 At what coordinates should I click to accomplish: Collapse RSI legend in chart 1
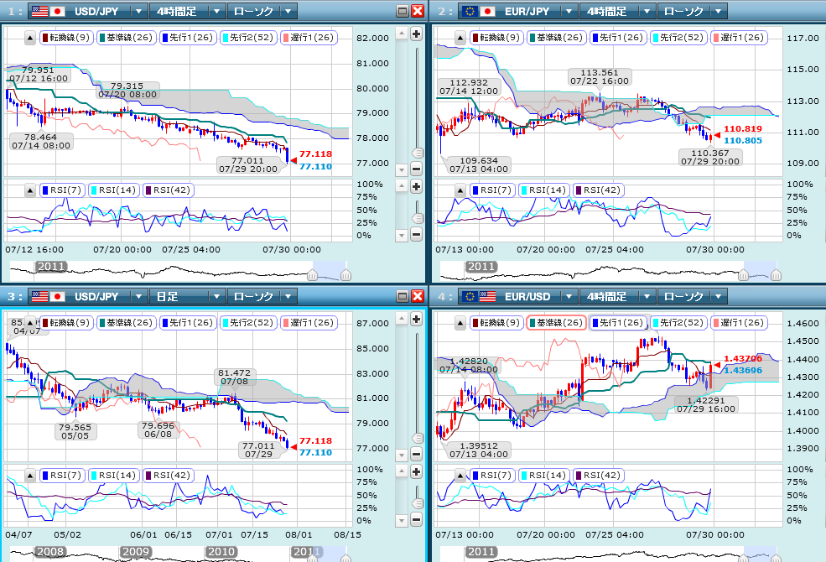point(30,190)
